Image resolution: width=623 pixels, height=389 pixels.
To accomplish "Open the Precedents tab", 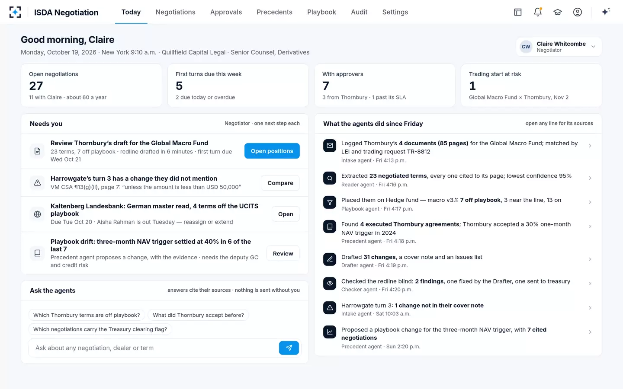I will pos(274,12).
